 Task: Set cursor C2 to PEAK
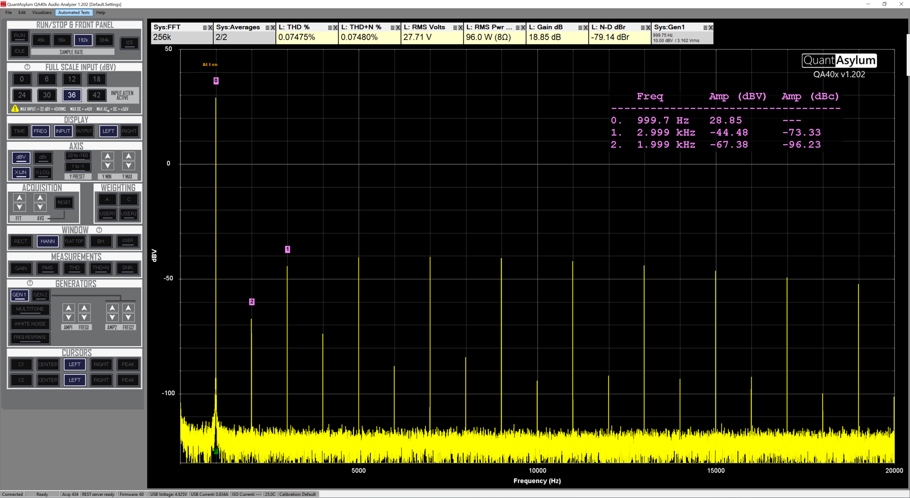pyautogui.click(x=128, y=380)
